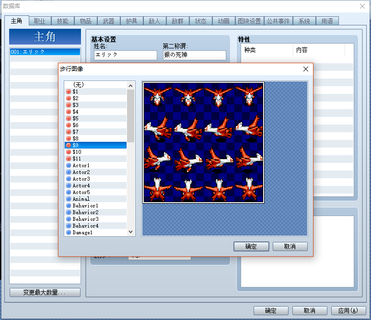Click the list scroll-down arrow

click(x=130, y=232)
